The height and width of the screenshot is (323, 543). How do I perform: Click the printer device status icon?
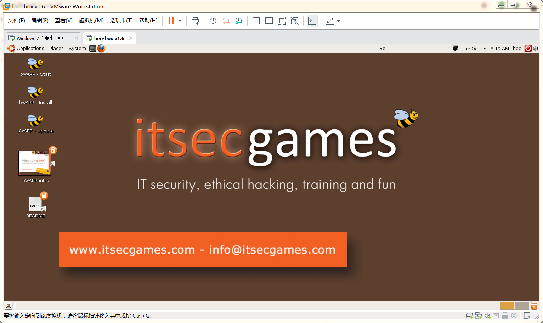pyautogui.click(x=505, y=316)
